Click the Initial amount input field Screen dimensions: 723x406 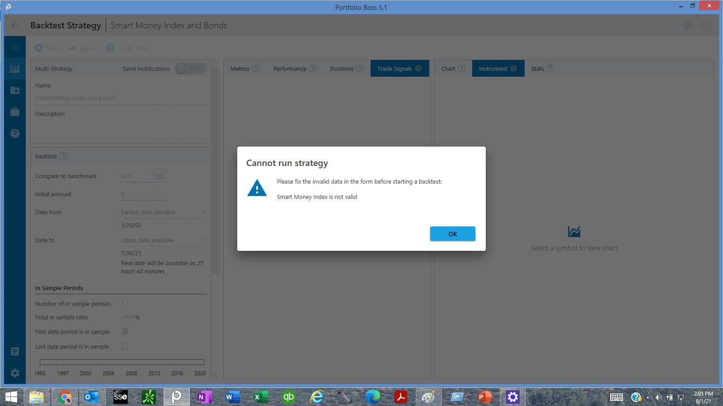(x=142, y=194)
